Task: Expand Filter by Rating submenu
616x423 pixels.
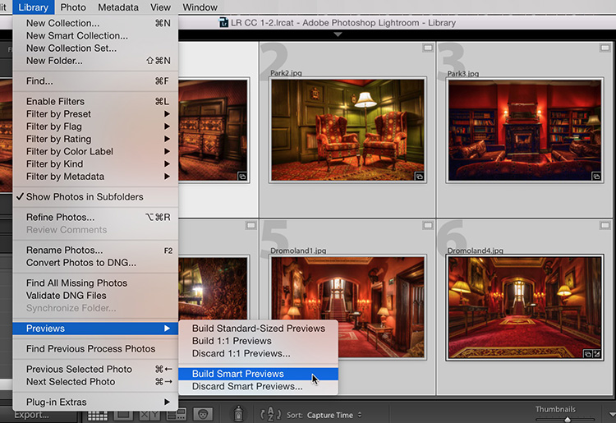Action: click(95, 139)
